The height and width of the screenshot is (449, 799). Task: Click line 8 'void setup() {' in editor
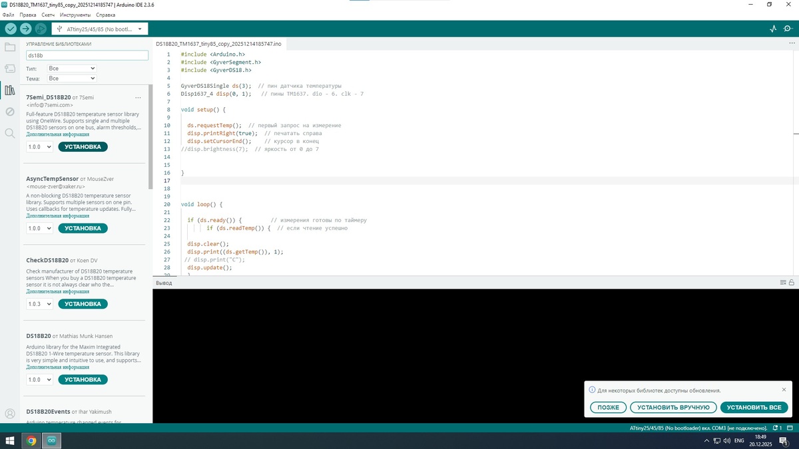pos(204,110)
